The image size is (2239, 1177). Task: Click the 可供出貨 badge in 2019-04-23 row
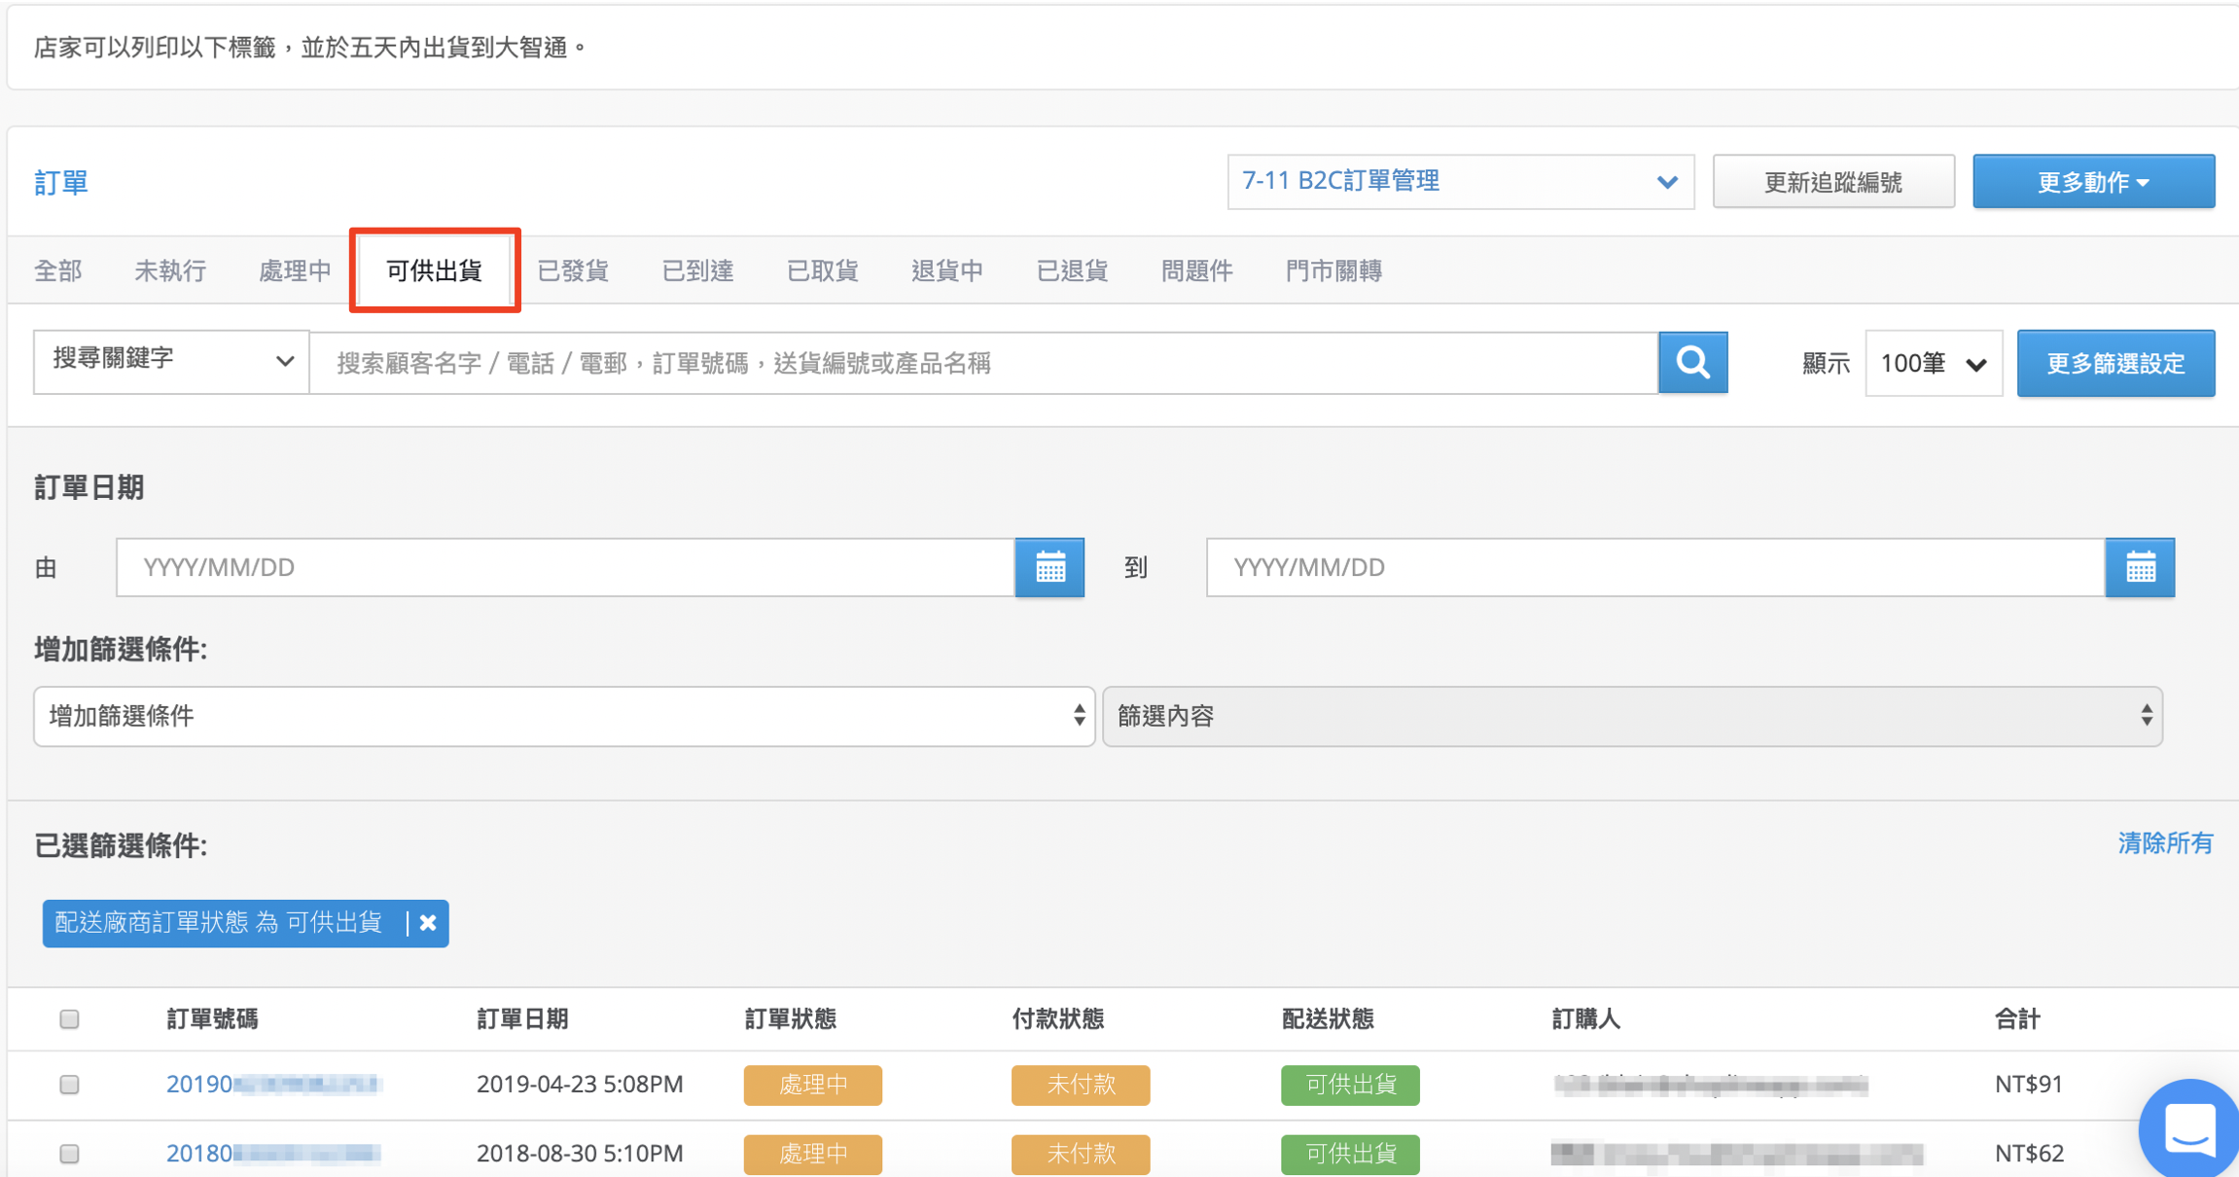point(1350,1085)
